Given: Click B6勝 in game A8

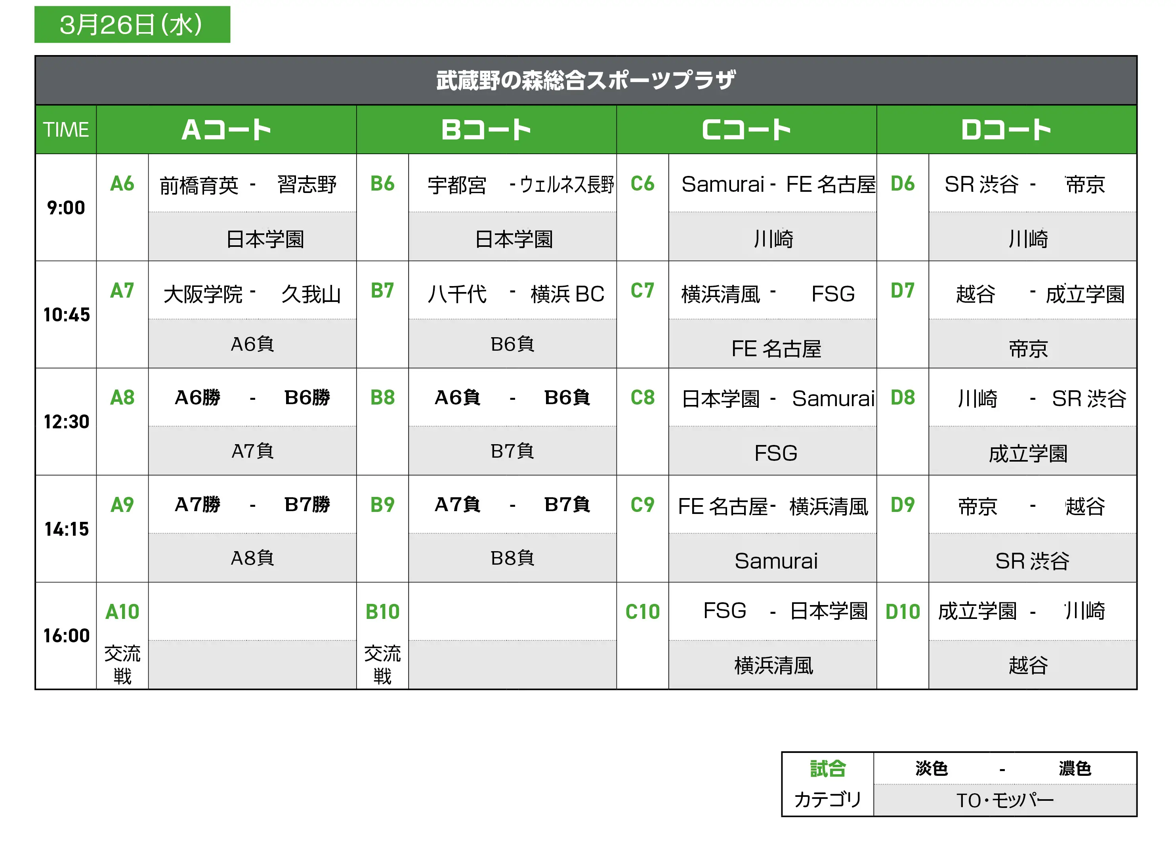Looking at the screenshot, I should coord(307,398).
